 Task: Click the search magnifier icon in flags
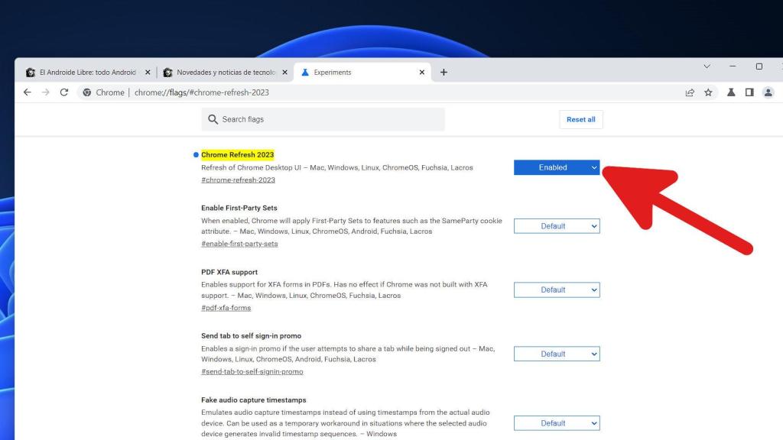click(213, 119)
